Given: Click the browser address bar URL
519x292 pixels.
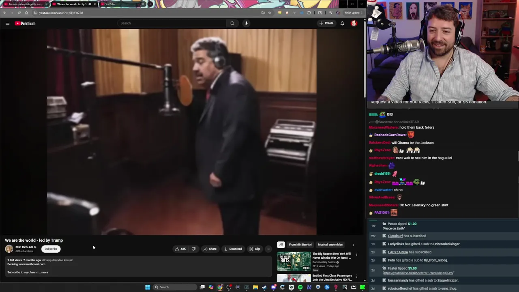Looking at the screenshot, I should (61, 13).
